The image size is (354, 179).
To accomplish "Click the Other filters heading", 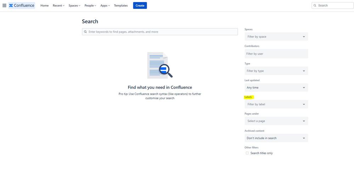I will click(252, 147).
